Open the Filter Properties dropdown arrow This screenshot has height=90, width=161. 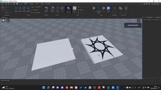pos(160,20)
